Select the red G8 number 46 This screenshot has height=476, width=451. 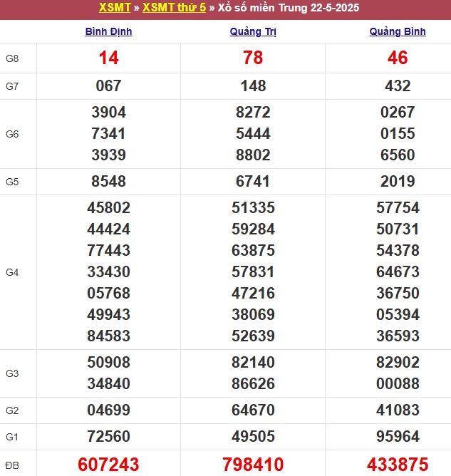[x=398, y=58]
